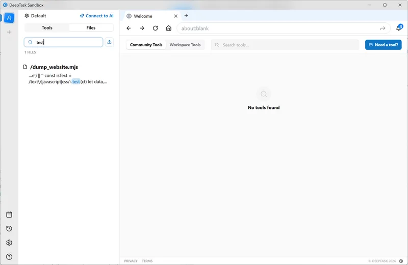
Task: Click the upload file icon beside search
Action: point(109,42)
